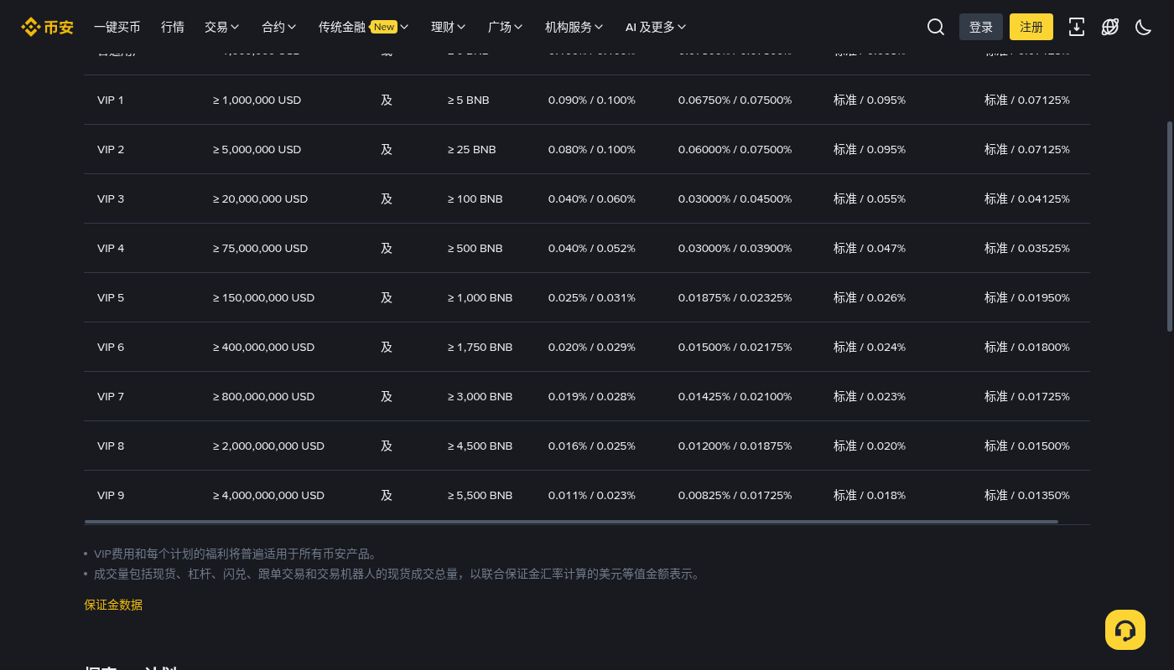Click the page's vertical scrollbar
Screen dimensions: 1174x670
(x=1170, y=226)
